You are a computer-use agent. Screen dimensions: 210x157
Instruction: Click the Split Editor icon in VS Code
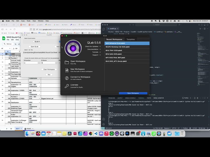[204, 28]
